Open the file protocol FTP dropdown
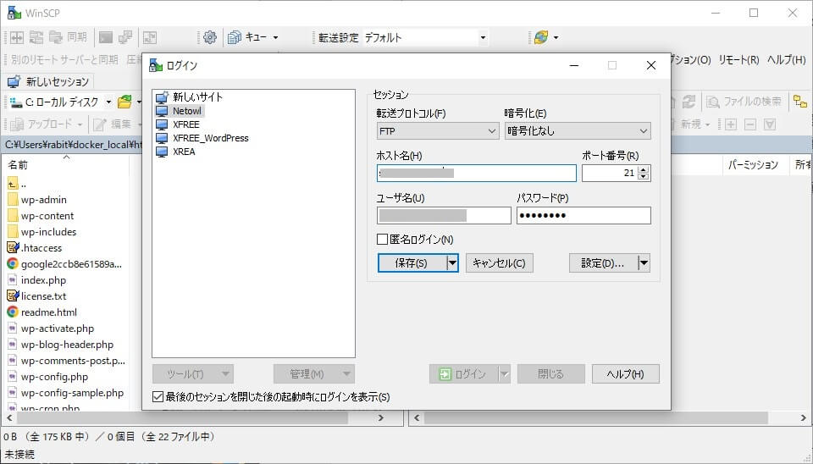The image size is (813, 464). tap(438, 131)
